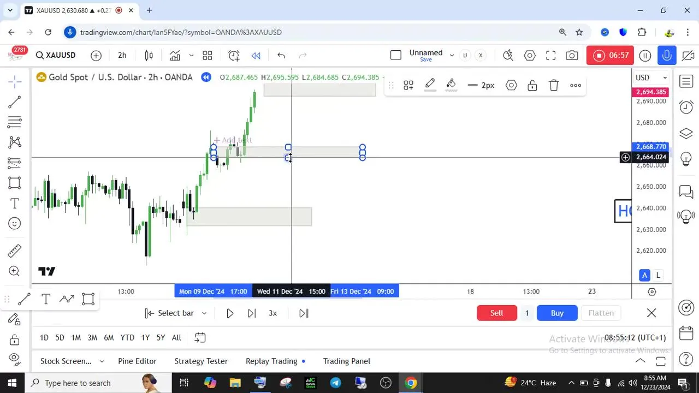Change the 3x replay speed

[x=273, y=313]
